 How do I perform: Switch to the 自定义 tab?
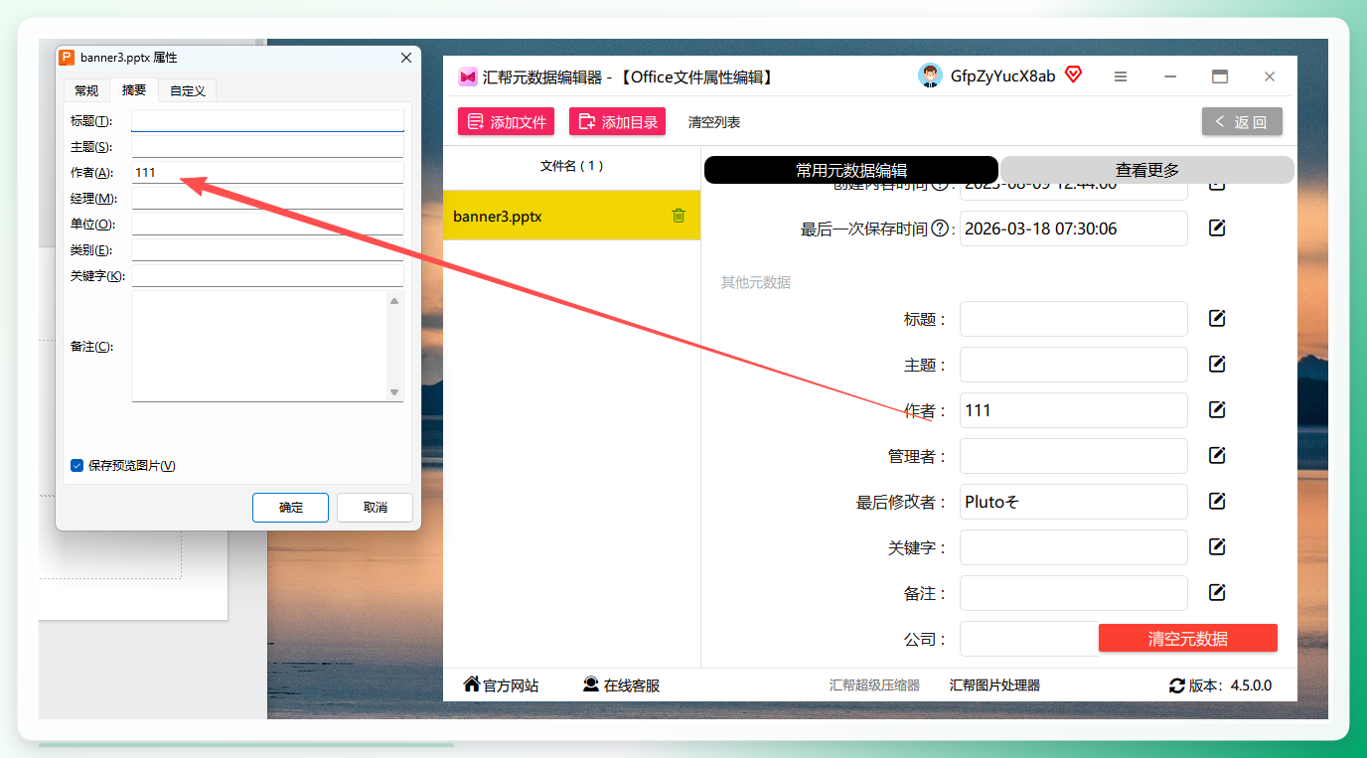click(188, 90)
